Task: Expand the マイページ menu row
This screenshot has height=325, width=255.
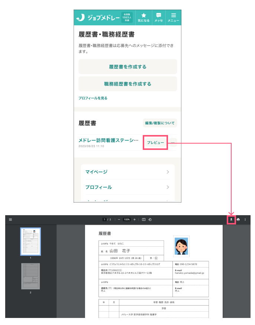Action: [x=127, y=172]
